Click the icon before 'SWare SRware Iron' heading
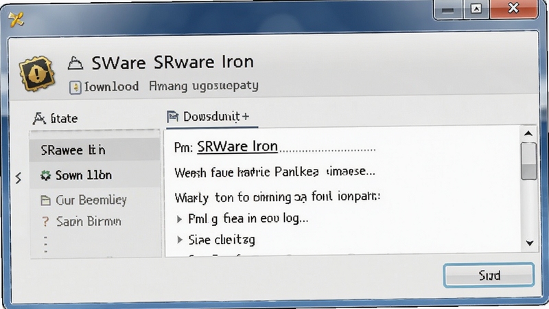This screenshot has height=309, width=549. (x=75, y=63)
